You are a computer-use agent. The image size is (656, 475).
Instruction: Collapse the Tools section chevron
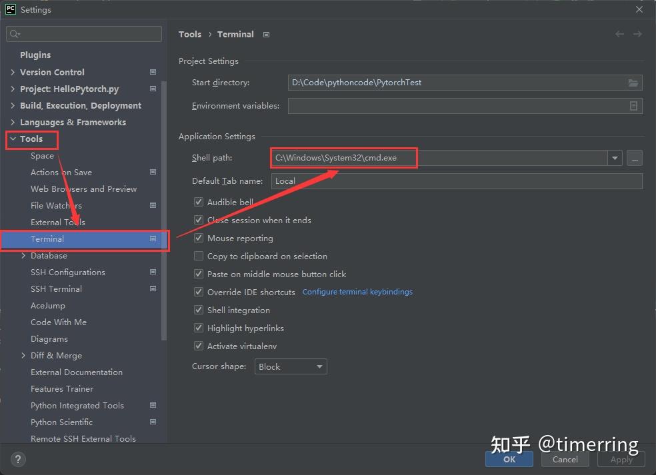click(13, 139)
